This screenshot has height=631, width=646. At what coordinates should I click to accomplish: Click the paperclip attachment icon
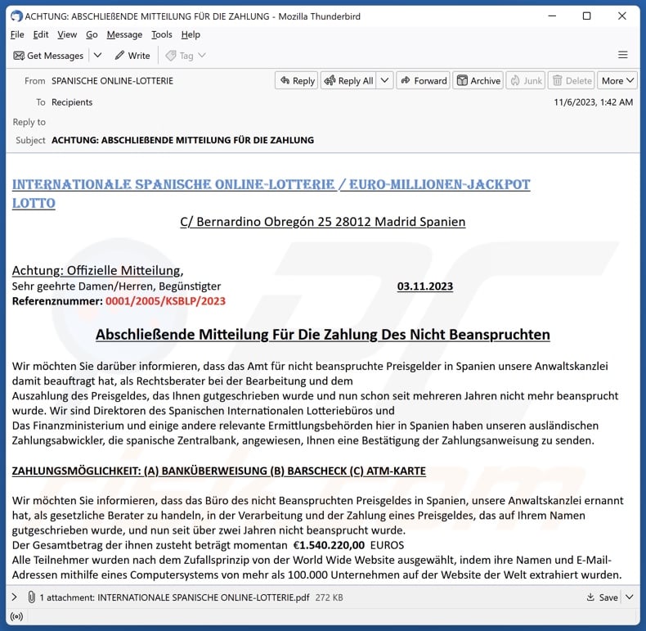(x=31, y=597)
